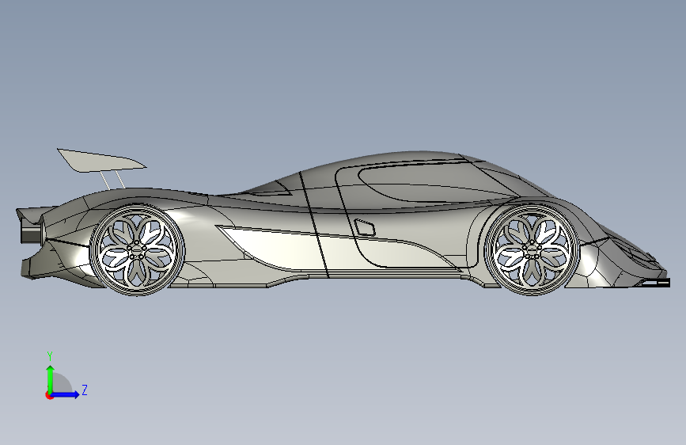Select the rear wing spoiler on the car

click(x=100, y=161)
